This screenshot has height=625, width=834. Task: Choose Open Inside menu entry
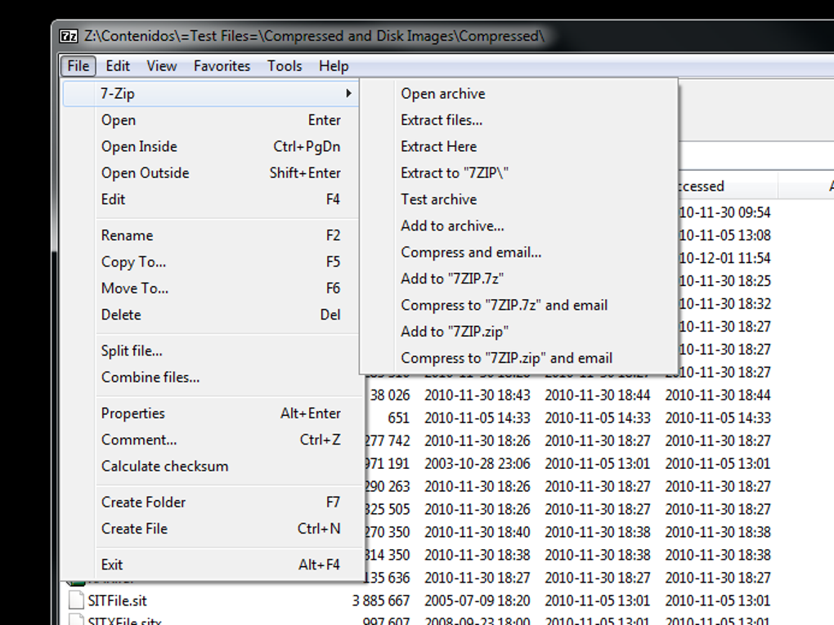point(211,147)
